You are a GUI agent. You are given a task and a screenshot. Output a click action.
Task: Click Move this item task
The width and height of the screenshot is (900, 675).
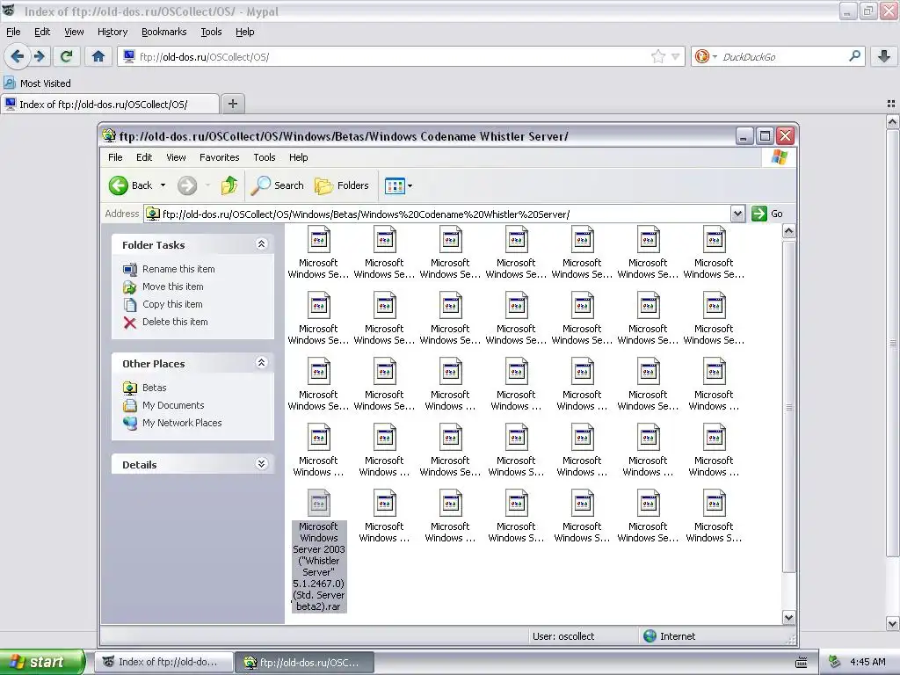tap(173, 287)
